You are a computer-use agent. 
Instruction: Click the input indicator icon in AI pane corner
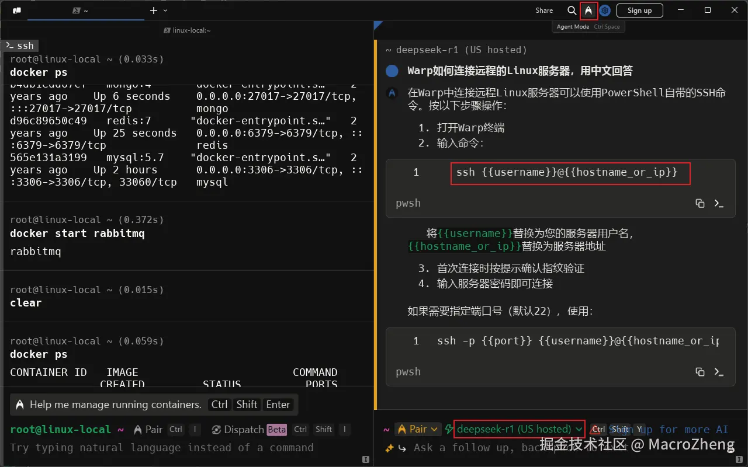(739, 460)
